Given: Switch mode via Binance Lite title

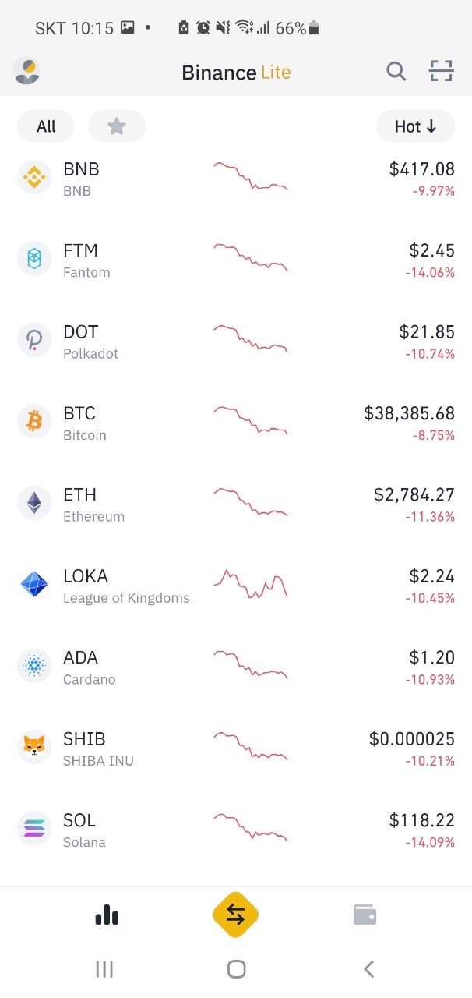Looking at the screenshot, I should pyautogui.click(x=236, y=73).
